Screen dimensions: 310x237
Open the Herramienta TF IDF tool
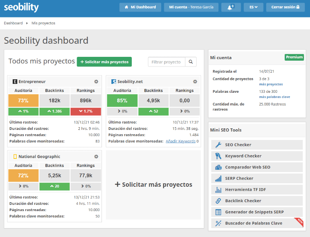pyautogui.click(x=257, y=190)
